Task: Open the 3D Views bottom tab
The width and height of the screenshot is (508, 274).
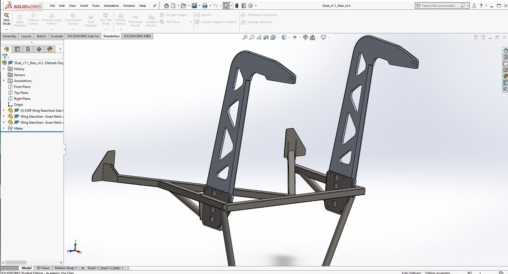Action: [x=43, y=268]
